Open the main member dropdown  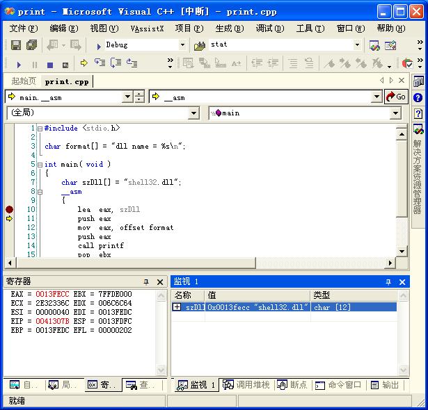[x=395, y=113]
